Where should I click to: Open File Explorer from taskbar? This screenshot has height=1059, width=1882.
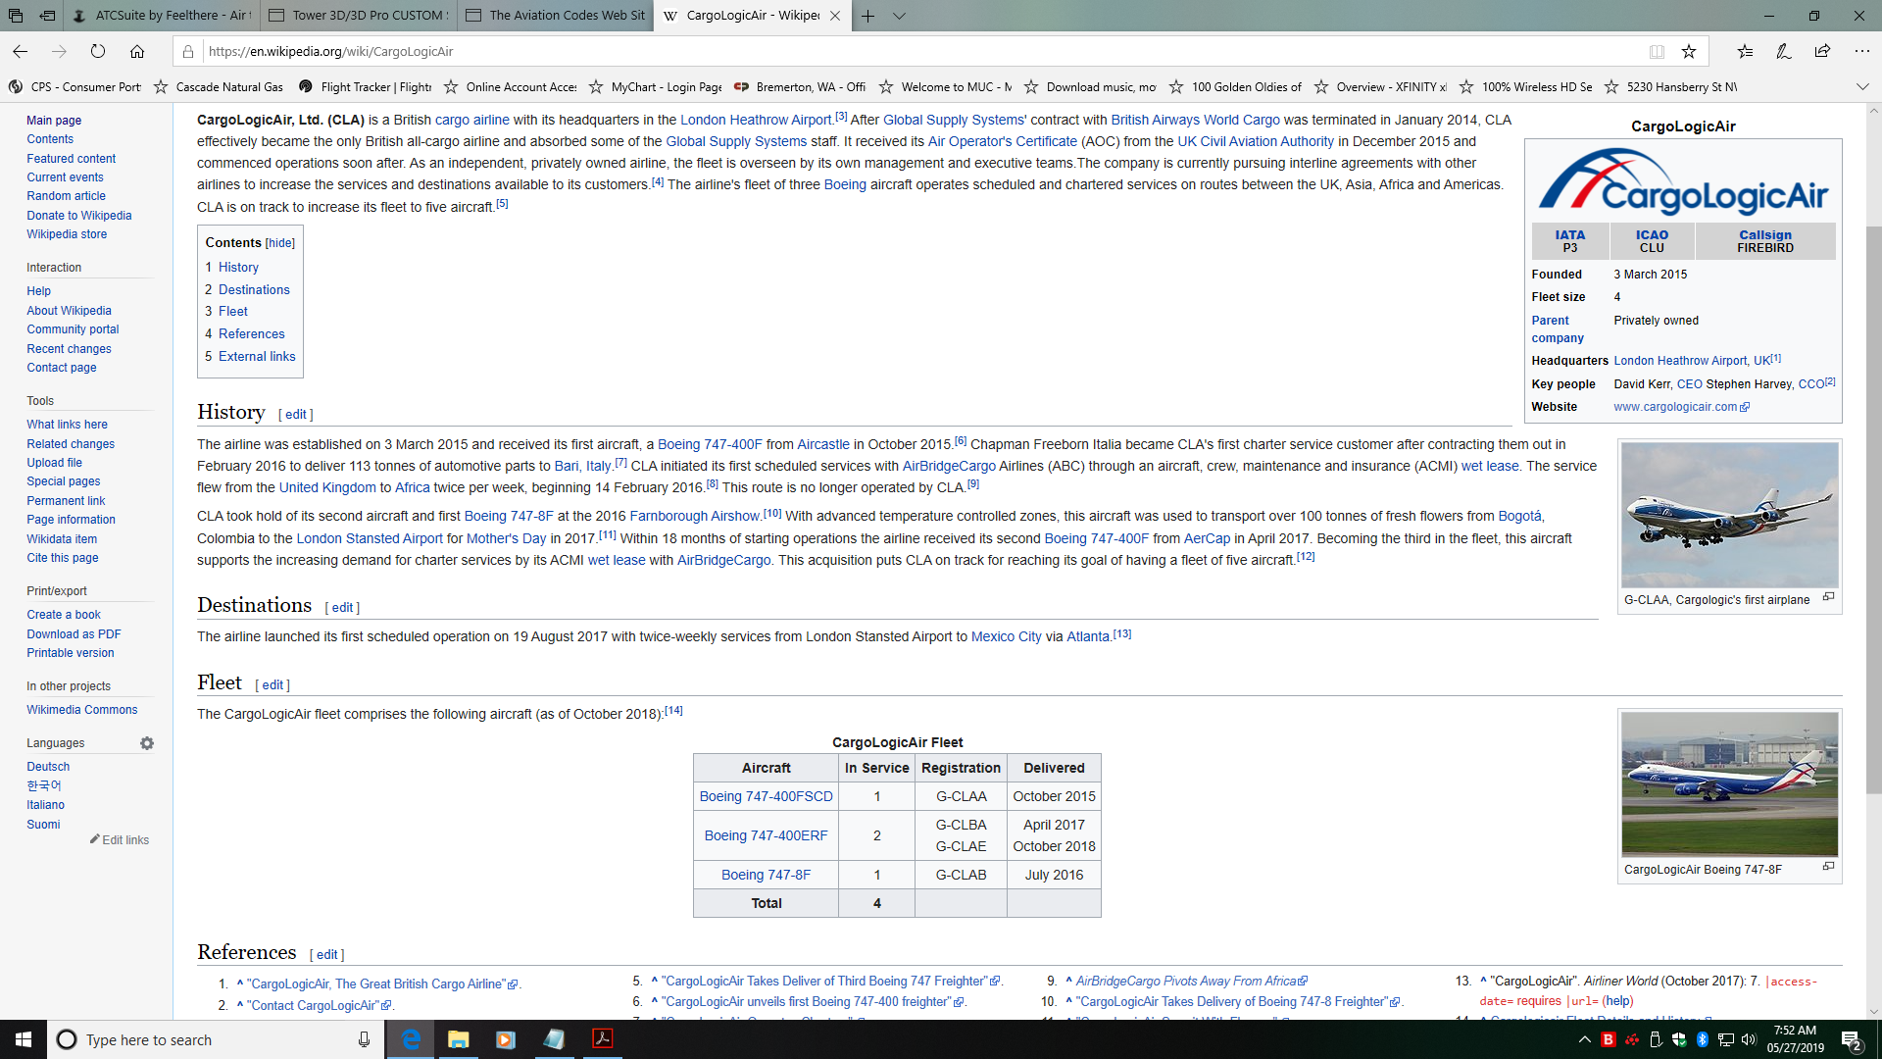click(458, 1039)
